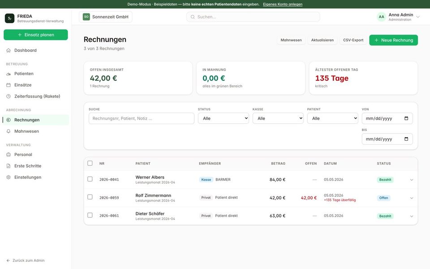Click the Neue Rechnung button
The height and width of the screenshot is (269, 430).
(x=394, y=40)
